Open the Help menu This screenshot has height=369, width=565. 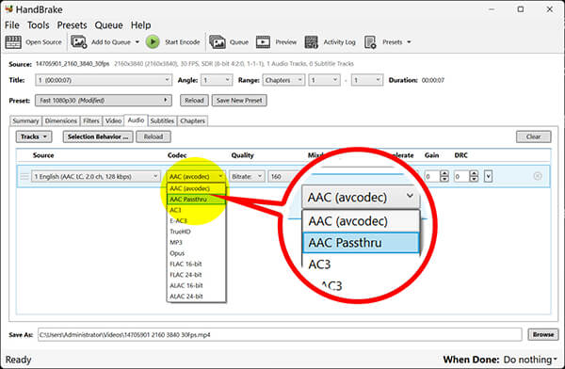point(140,25)
